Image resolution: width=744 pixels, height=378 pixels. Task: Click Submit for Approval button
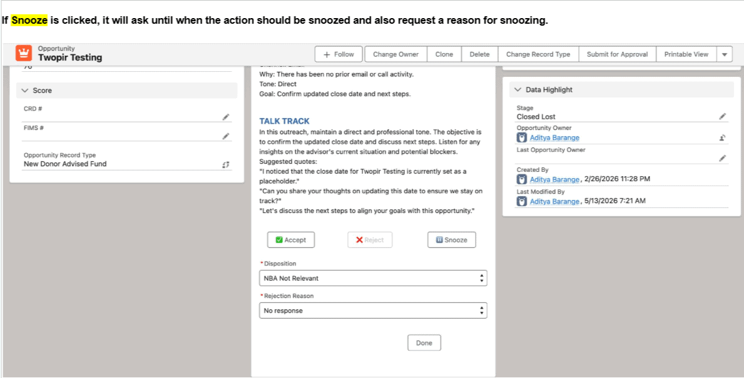[x=617, y=54]
